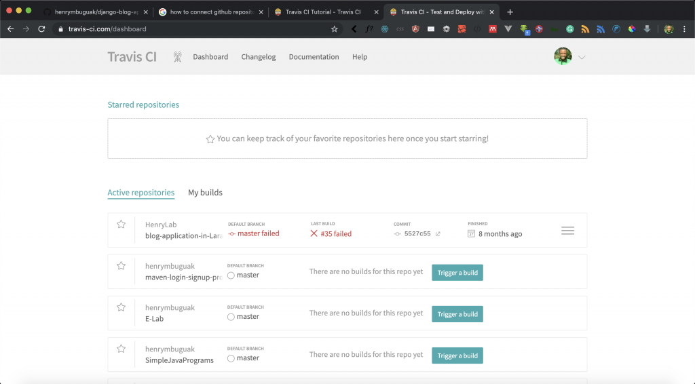Click the HenryLab owner name
Image resolution: width=695 pixels, height=384 pixels.
[161, 225]
